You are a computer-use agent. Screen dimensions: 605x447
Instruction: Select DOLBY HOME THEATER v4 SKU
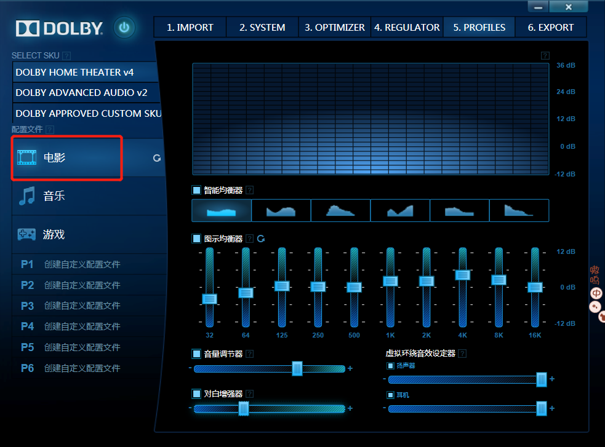86,72
